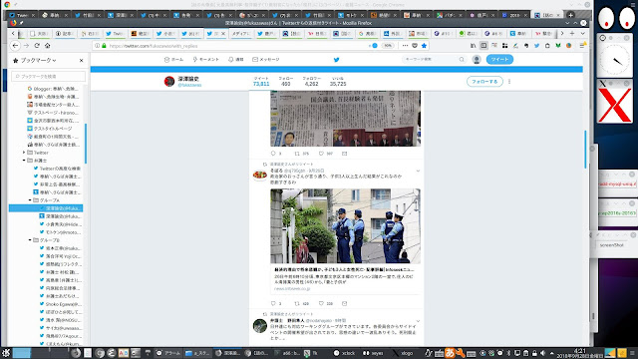Screen dimensions: 638x359
Task: Click following count 493 on profile
Action: [286, 82]
